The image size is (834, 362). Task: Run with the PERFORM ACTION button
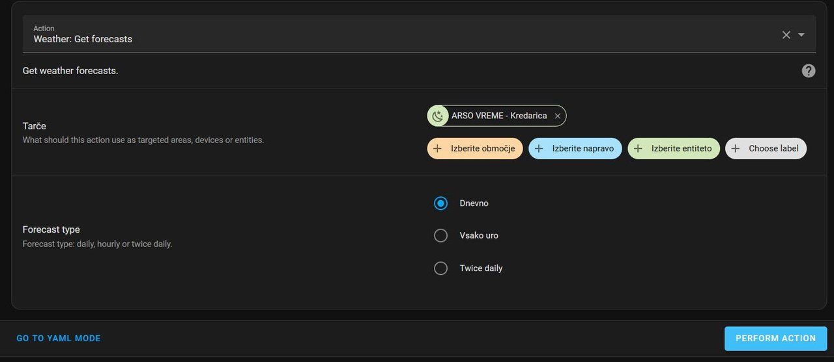pyautogui.click(x=776, y=339)
